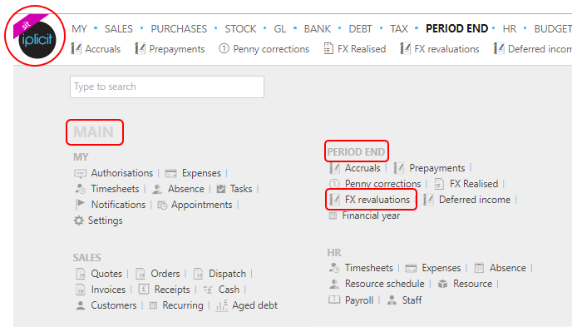This screenshot has width=572, height=327.
Task: Open the BANK menu tab
Action: (318, 29)
